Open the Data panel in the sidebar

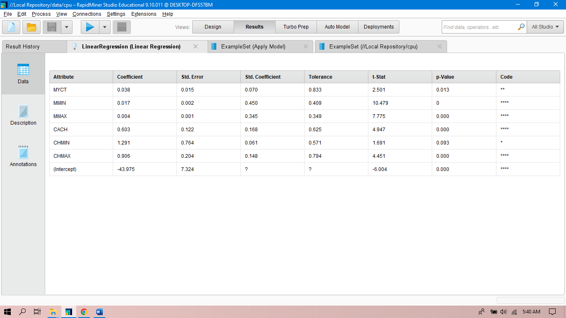coord(23,74)
